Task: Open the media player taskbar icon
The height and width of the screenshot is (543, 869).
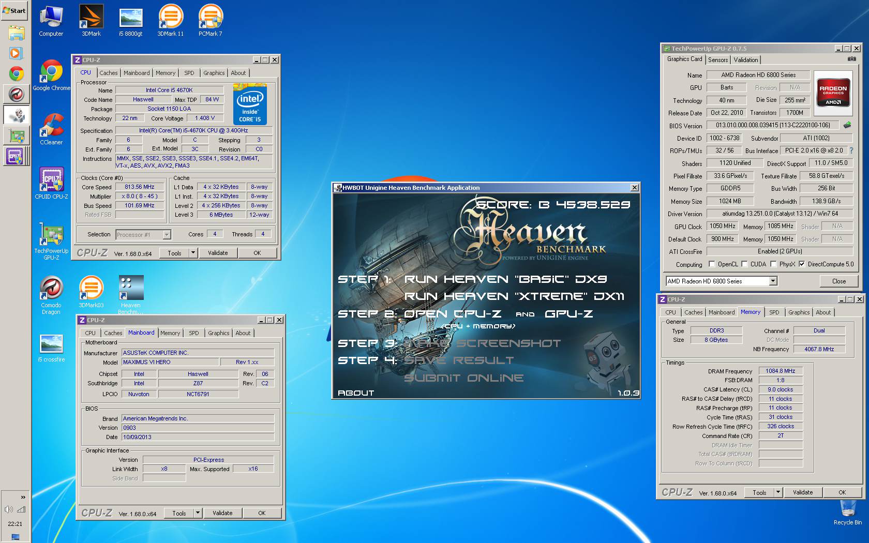Action: pyautogui.click(x=16, y=53)
